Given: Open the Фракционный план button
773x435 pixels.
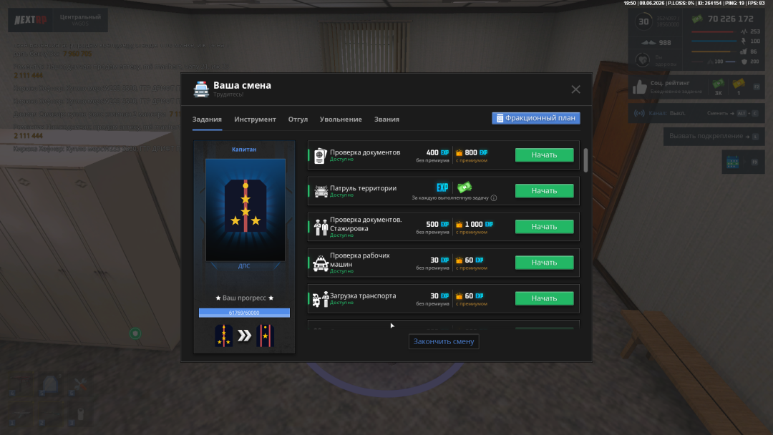Looking at the screenshot, I should 536,118.
